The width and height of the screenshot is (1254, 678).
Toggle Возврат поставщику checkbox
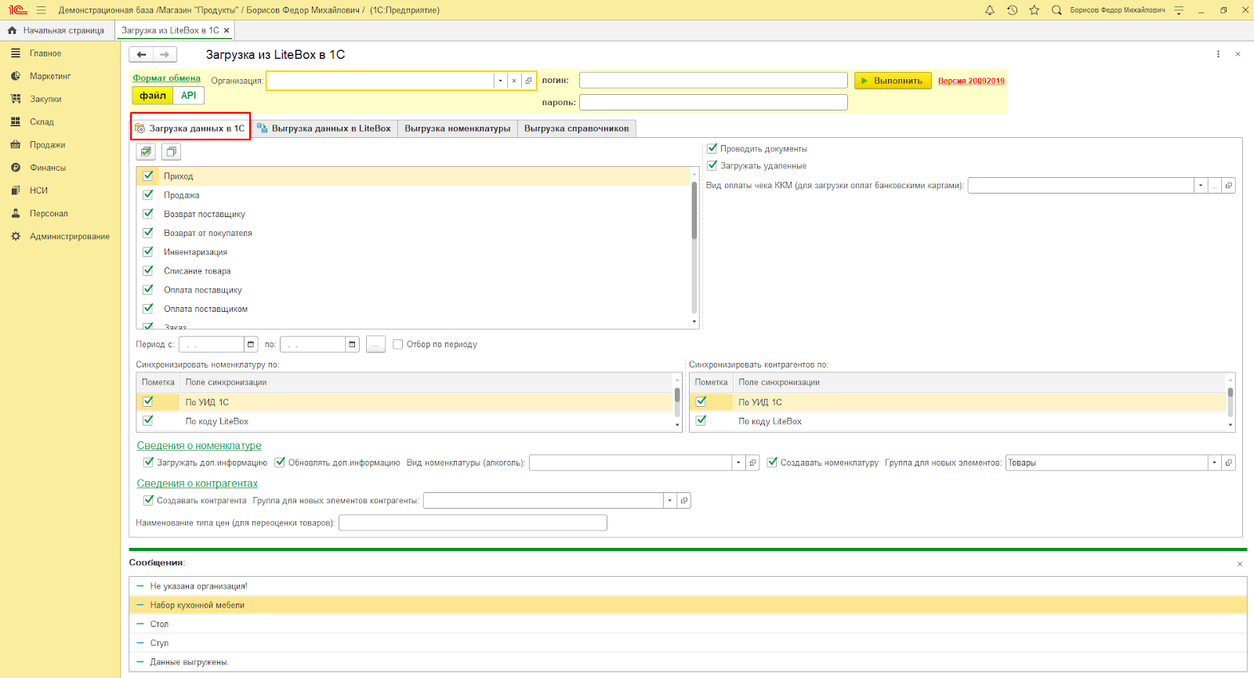pos(147,213)
